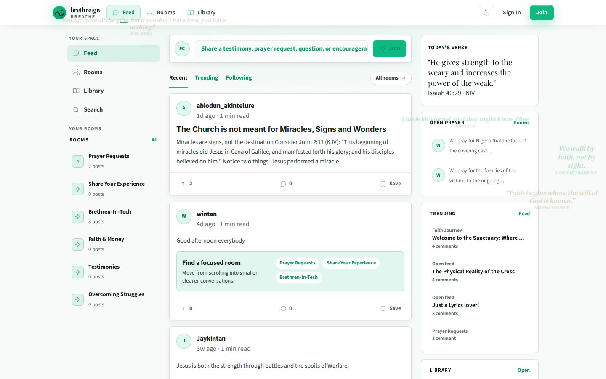Click the Open link in Library panel
This screenshot has height=379, width=606.
point(524,370)
